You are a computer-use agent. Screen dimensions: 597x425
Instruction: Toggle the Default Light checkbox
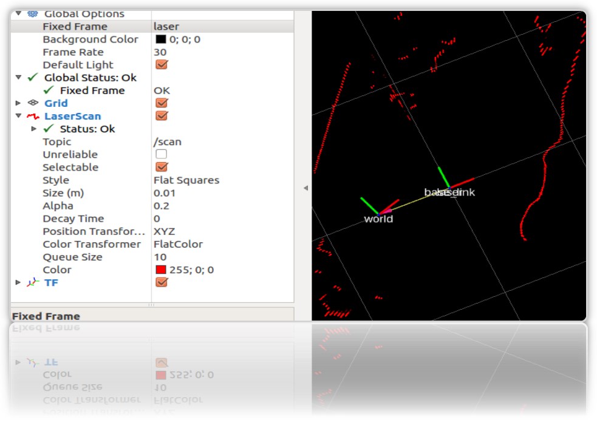pyautogui.click(x=162, y=64)
